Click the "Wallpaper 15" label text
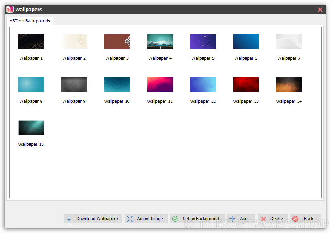331x233 pixels. (x=31, y=144)
